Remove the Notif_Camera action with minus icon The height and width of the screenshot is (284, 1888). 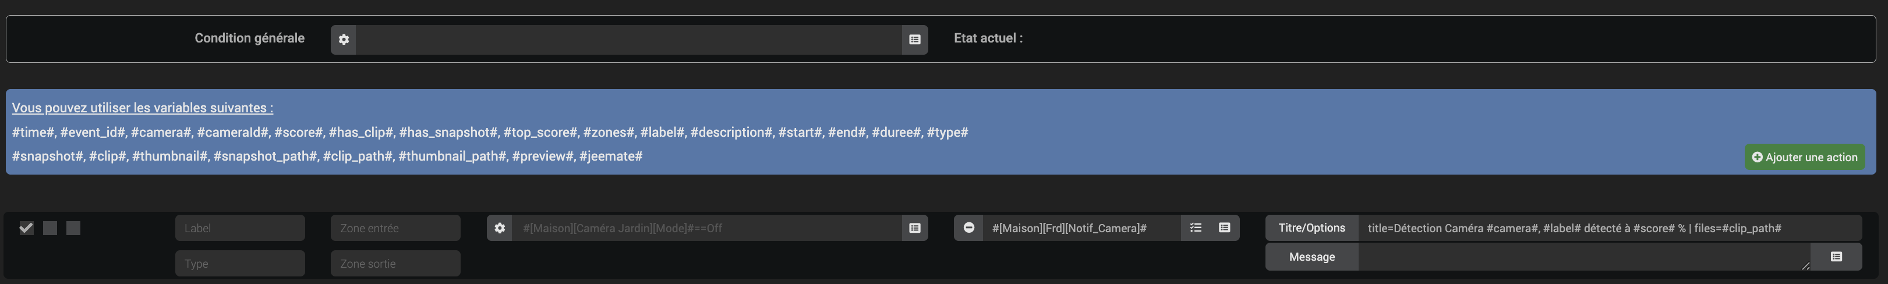tap(969, 228)
